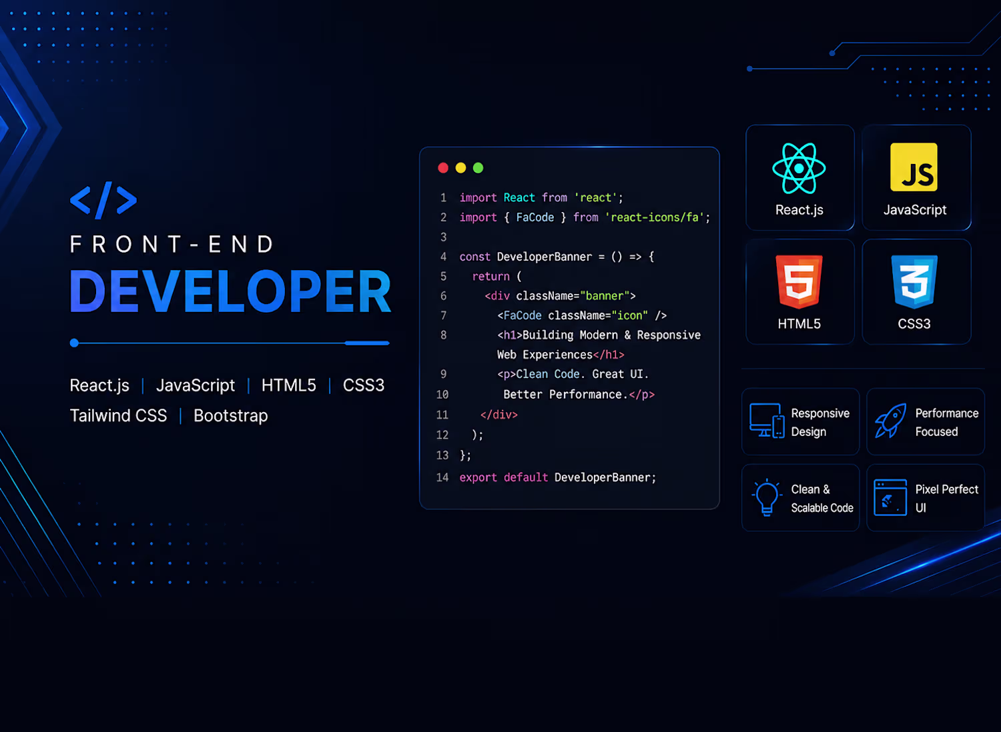Screen dimensions: 1001x732
Task: Click the Pixel Perfect UI browser window icon
Action: (890, 497)
